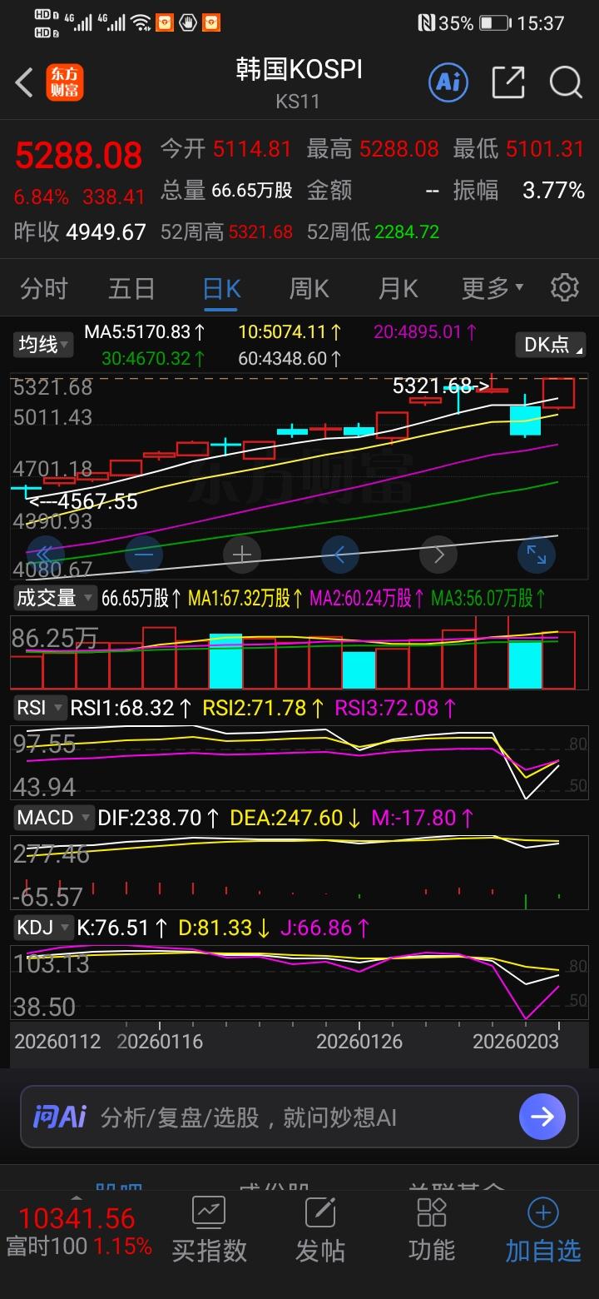Tap the DIF:238.70 value
Image resolution: width=599 pixels, height=1299 pixels.
point(159,818)
